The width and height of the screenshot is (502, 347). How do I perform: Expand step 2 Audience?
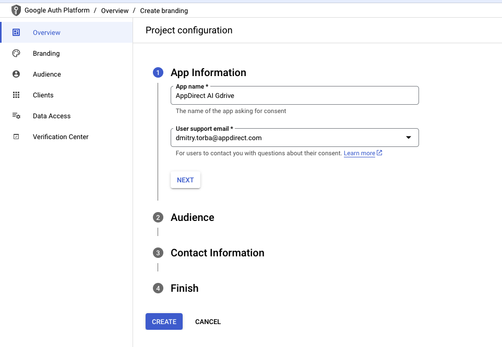[x=193, y=217]
